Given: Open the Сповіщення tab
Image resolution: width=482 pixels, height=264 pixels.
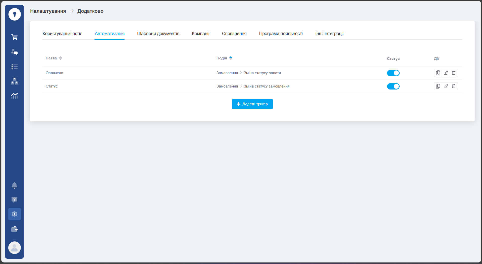Looking at the screenshot, I should coord(234,34).
